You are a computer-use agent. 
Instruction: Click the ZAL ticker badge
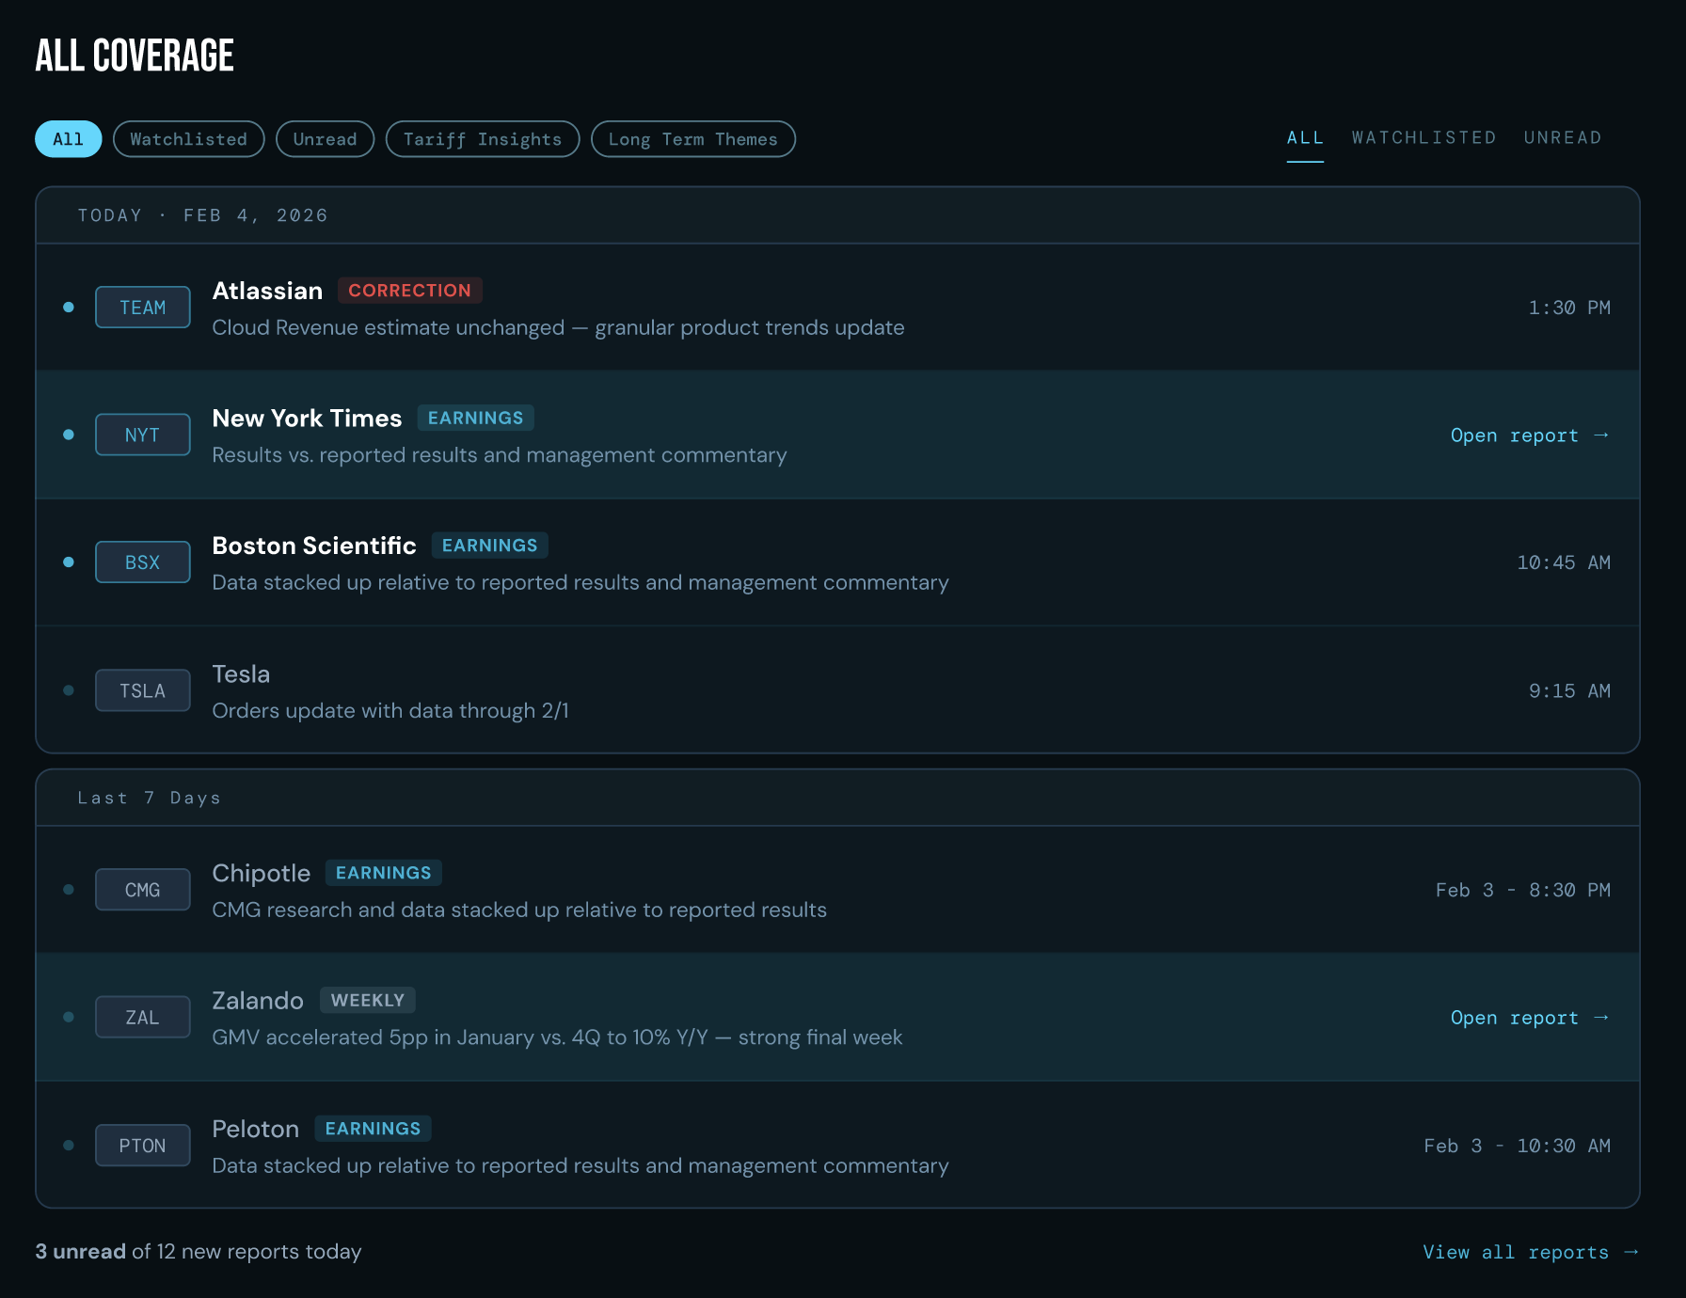tap(143, 1018)
